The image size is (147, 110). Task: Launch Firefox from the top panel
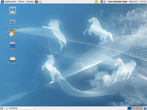tap(36, 2)
